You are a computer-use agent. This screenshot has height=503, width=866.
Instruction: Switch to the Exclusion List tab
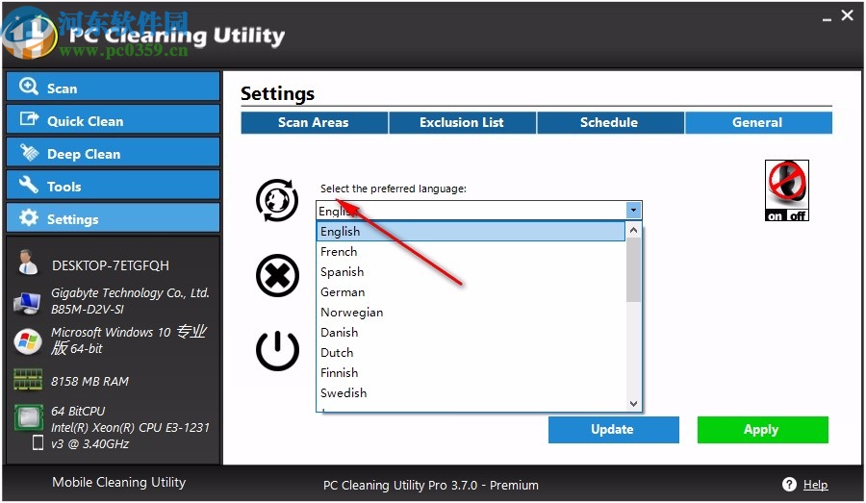[x=462, y=122]
